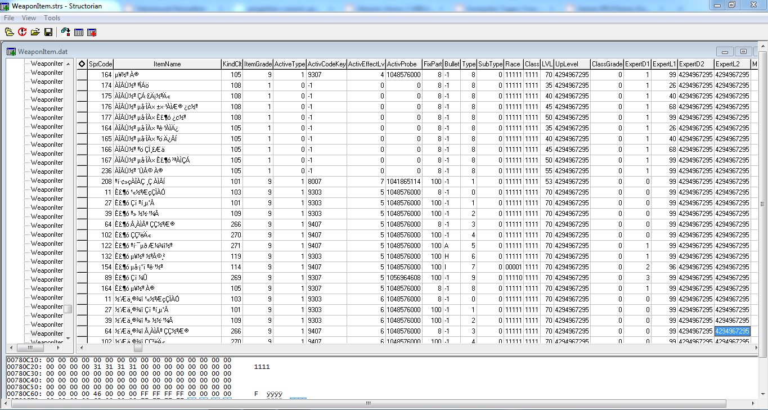The height and width of the screenshot is (410, 768).
Task: Click the ActivEffectLv column header
Action: [x=366, y=64]
